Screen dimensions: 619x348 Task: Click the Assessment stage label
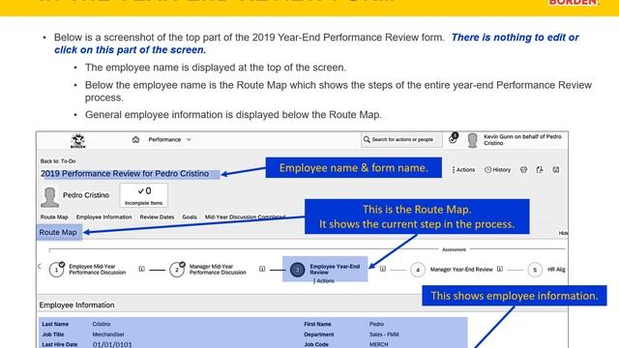pyautogui.click(x=454, y=249)
